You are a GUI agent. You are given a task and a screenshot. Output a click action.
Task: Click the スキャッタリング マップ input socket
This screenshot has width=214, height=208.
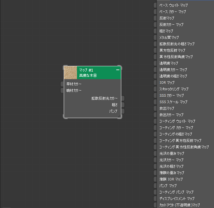point(155,89)
